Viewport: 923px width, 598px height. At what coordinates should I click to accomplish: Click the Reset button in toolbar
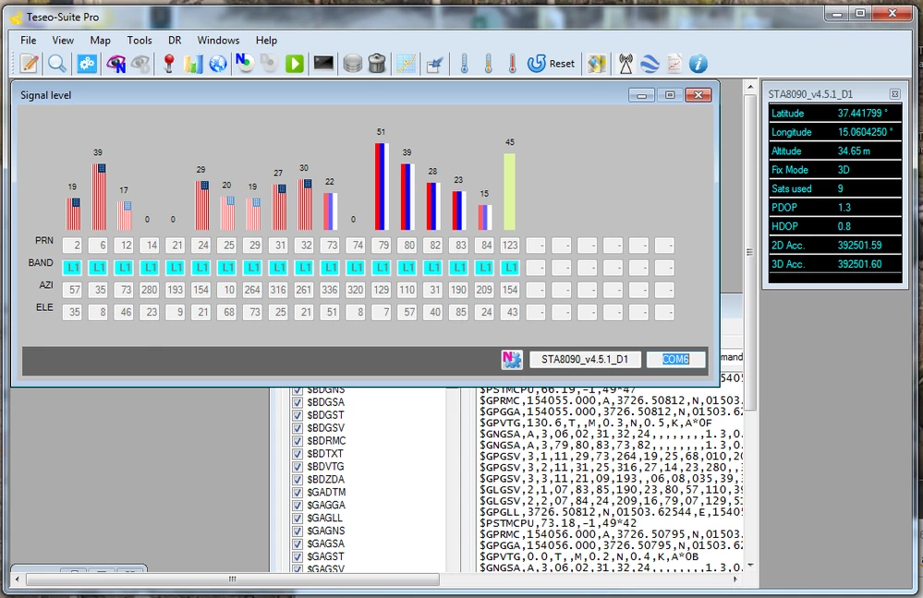click(x=551, y=64)
